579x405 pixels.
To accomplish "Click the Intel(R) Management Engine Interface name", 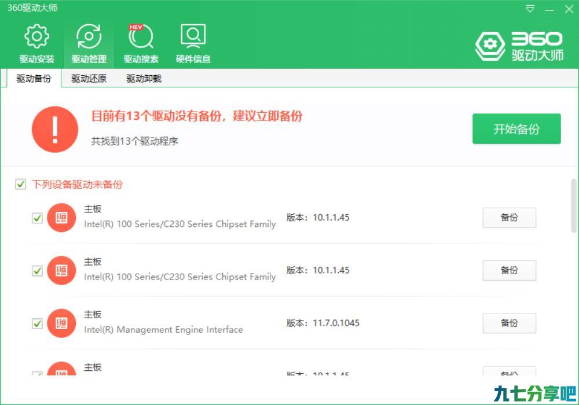I will (164, 330).
